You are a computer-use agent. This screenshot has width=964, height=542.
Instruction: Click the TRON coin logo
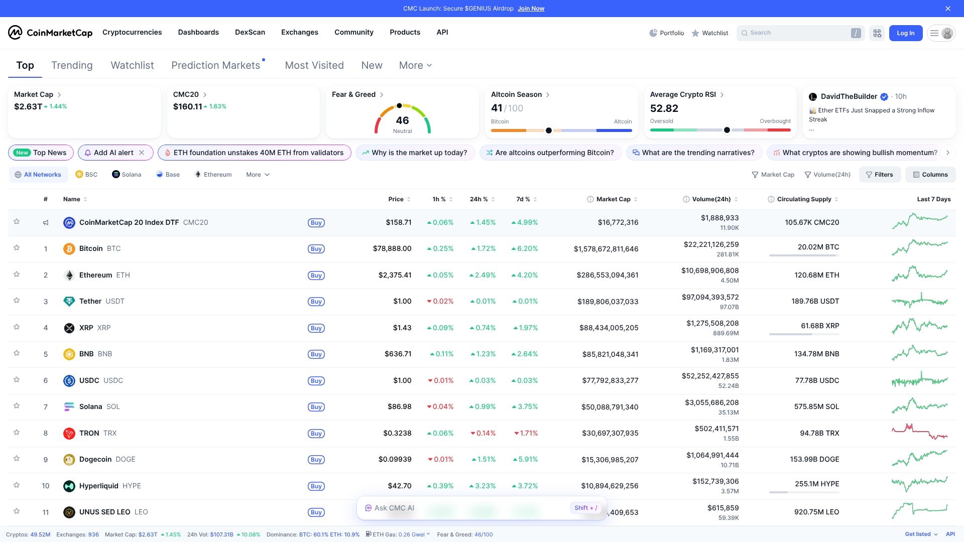[x=69, y=434]
